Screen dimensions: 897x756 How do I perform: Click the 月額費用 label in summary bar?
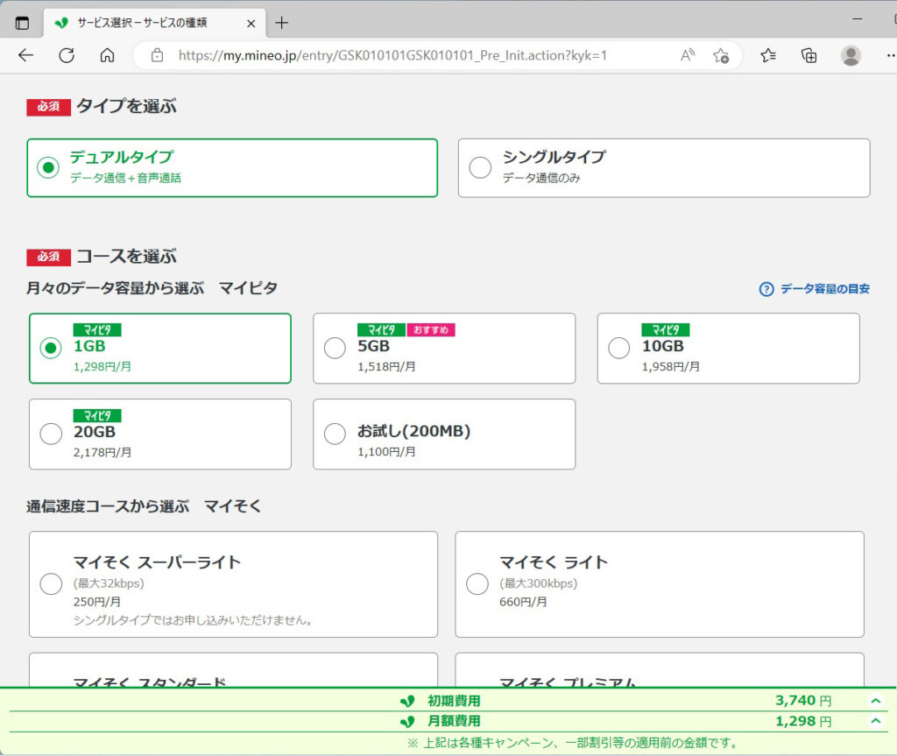(454, 721)
